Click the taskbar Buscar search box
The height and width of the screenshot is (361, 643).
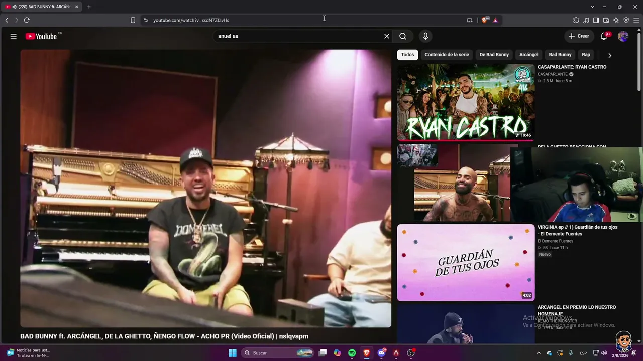coord(278,353)
